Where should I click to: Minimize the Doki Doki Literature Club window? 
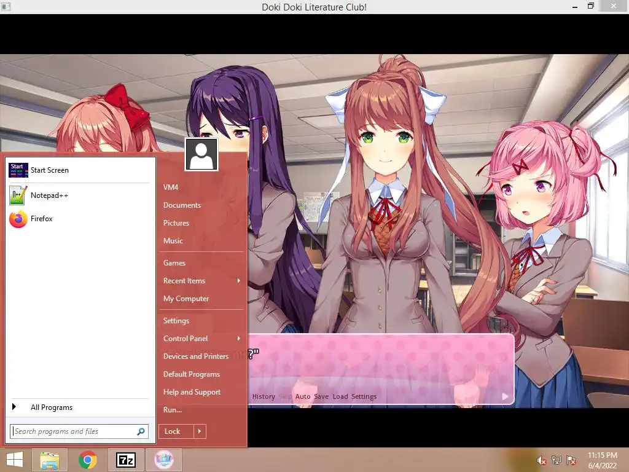575,7
